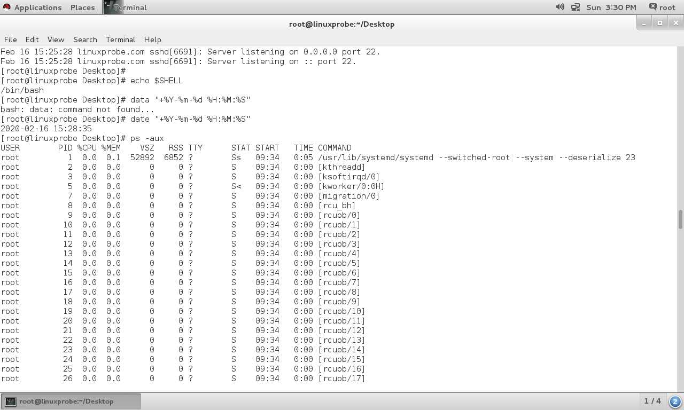The width and height of the screenshot is (684, 410).
Task: Open the volume control icon
Action: tap(560, 7)
